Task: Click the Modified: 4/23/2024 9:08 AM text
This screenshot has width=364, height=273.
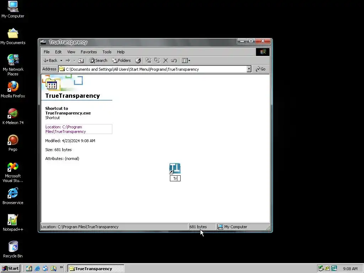Action: coord(70,141)
